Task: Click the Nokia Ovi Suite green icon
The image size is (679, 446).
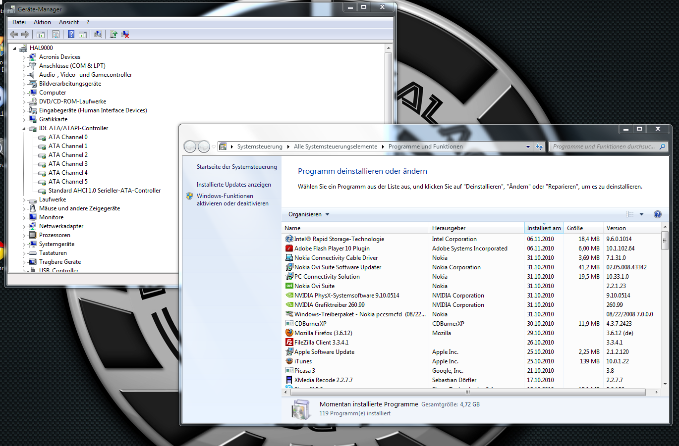Action: point(289,286)
